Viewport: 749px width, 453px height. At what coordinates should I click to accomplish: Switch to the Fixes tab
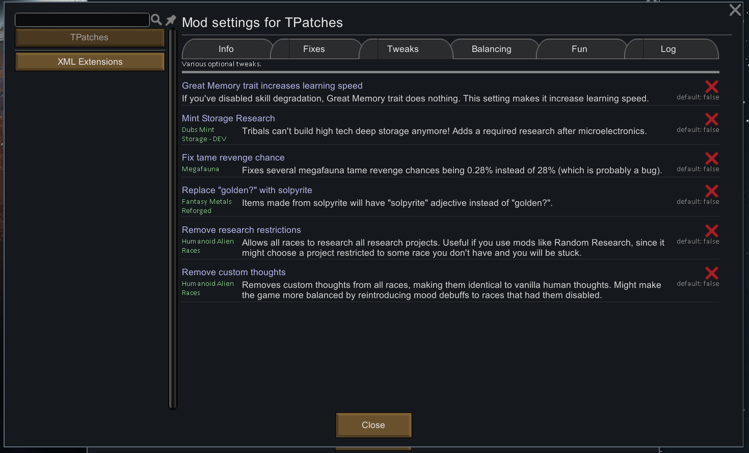[314, 48]
